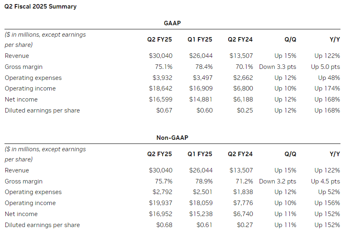Image resolution: width=347 pixels, height=234 pixels.
Task: Click Non-GAAP gross margin 75.7% cell
Action: point(164,181)
